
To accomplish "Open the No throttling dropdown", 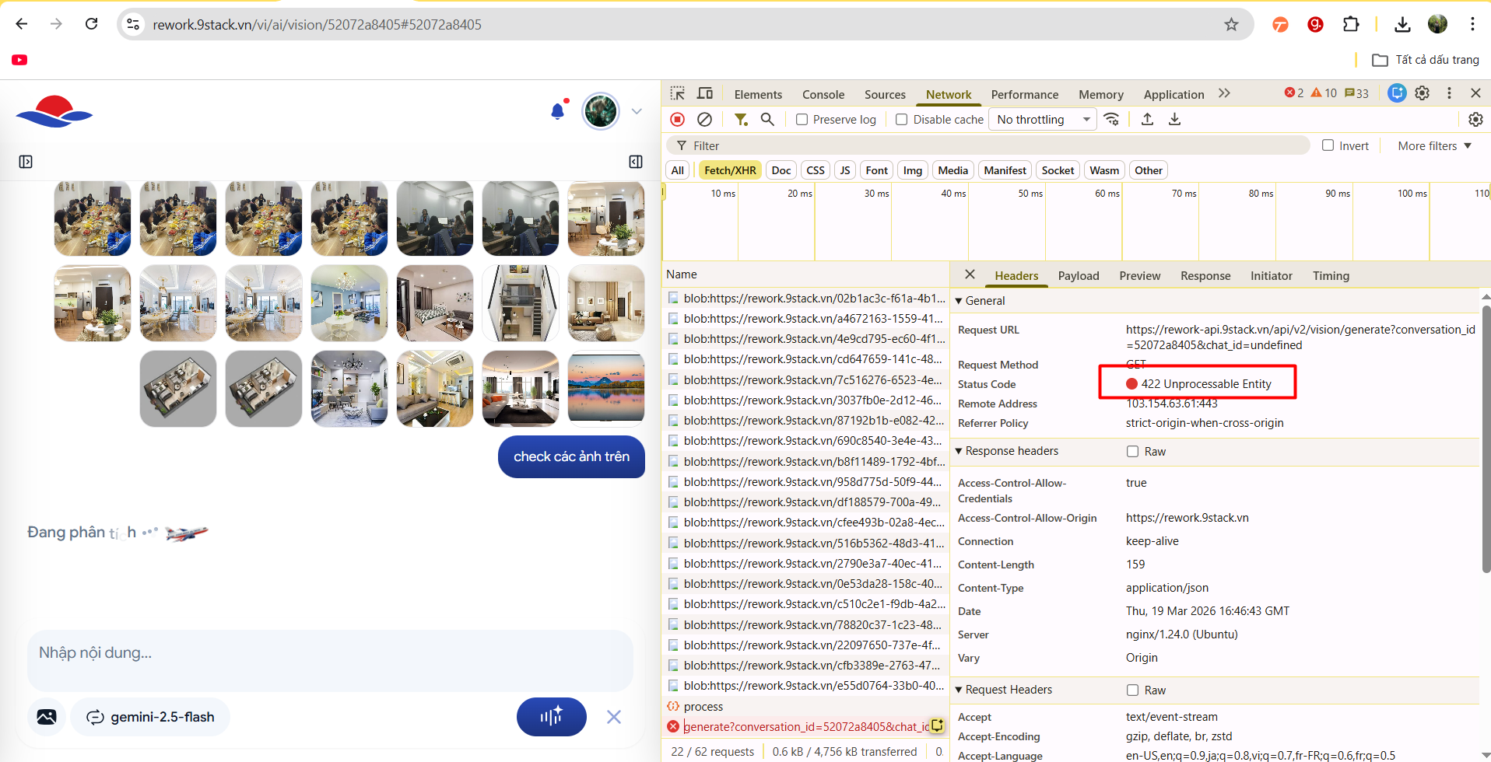I will 1042,120.
